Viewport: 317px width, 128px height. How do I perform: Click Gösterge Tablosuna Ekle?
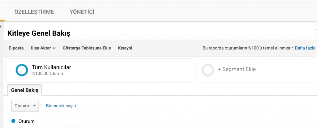click(x=87, y=48)
